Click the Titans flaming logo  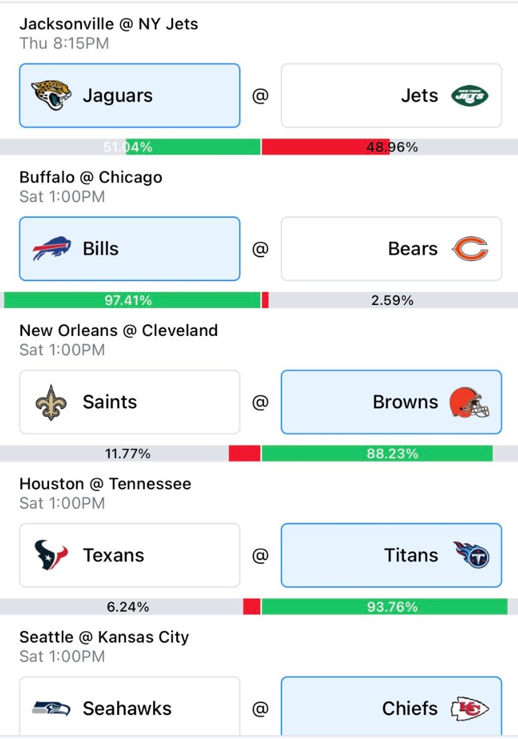[471, 555]
